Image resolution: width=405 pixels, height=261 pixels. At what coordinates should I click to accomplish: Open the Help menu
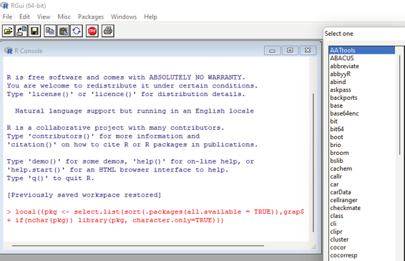[150, 16]
